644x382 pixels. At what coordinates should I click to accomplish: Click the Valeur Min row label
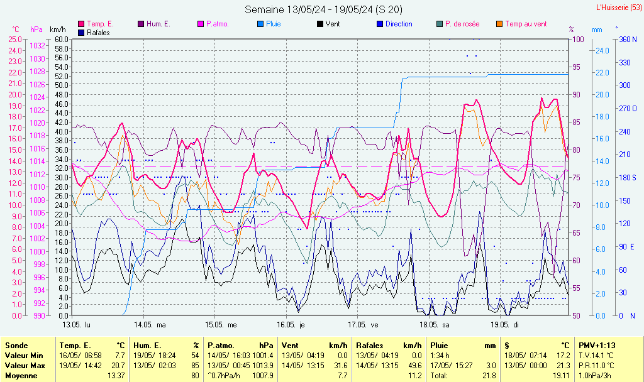24,356
